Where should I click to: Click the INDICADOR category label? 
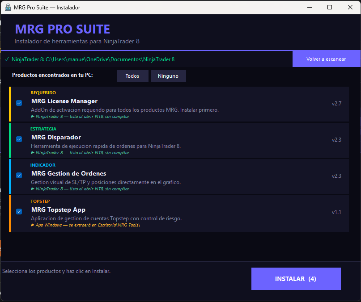point(43,165)
